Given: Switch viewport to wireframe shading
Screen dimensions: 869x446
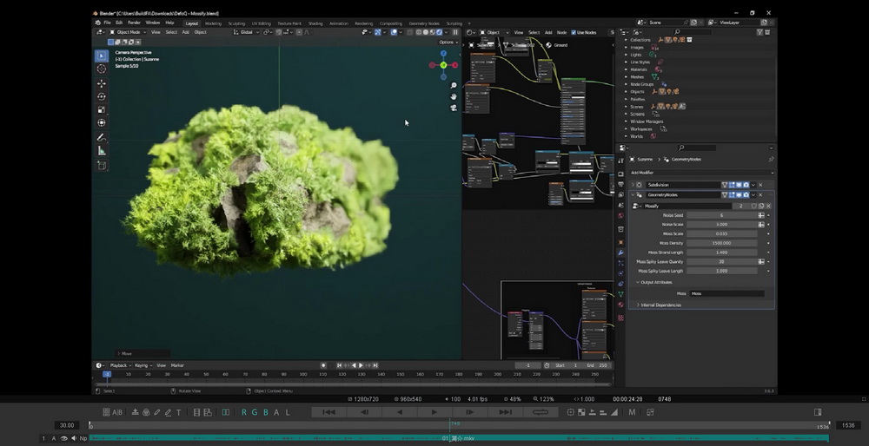Looking at the screenshot, I should (419, 32).
